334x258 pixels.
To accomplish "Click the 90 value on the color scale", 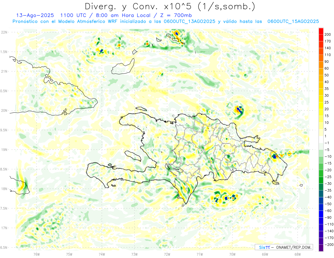I will pos(327,62).
